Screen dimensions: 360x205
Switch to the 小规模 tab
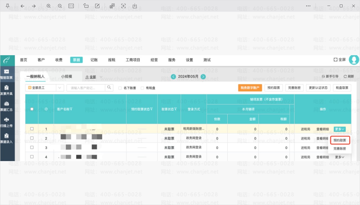(67, 76)
